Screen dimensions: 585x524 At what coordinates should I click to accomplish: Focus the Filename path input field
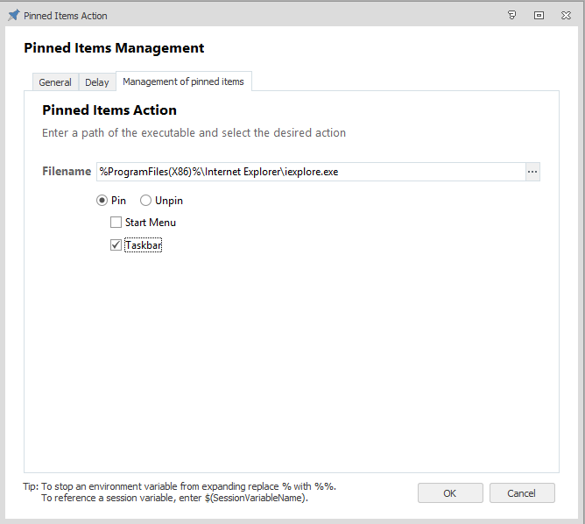click(x=310, y=172)
